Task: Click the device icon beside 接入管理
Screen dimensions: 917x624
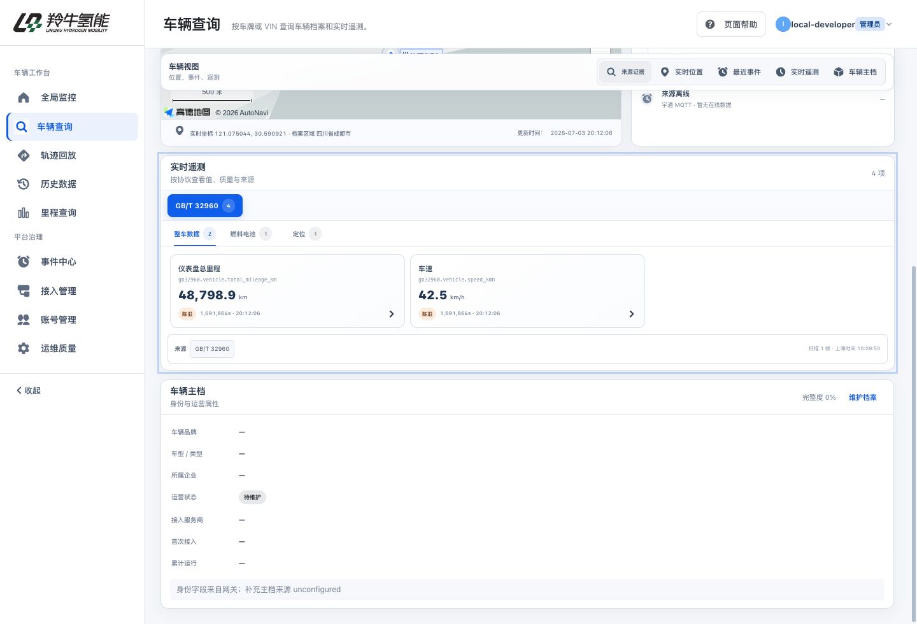Action: 24,291
